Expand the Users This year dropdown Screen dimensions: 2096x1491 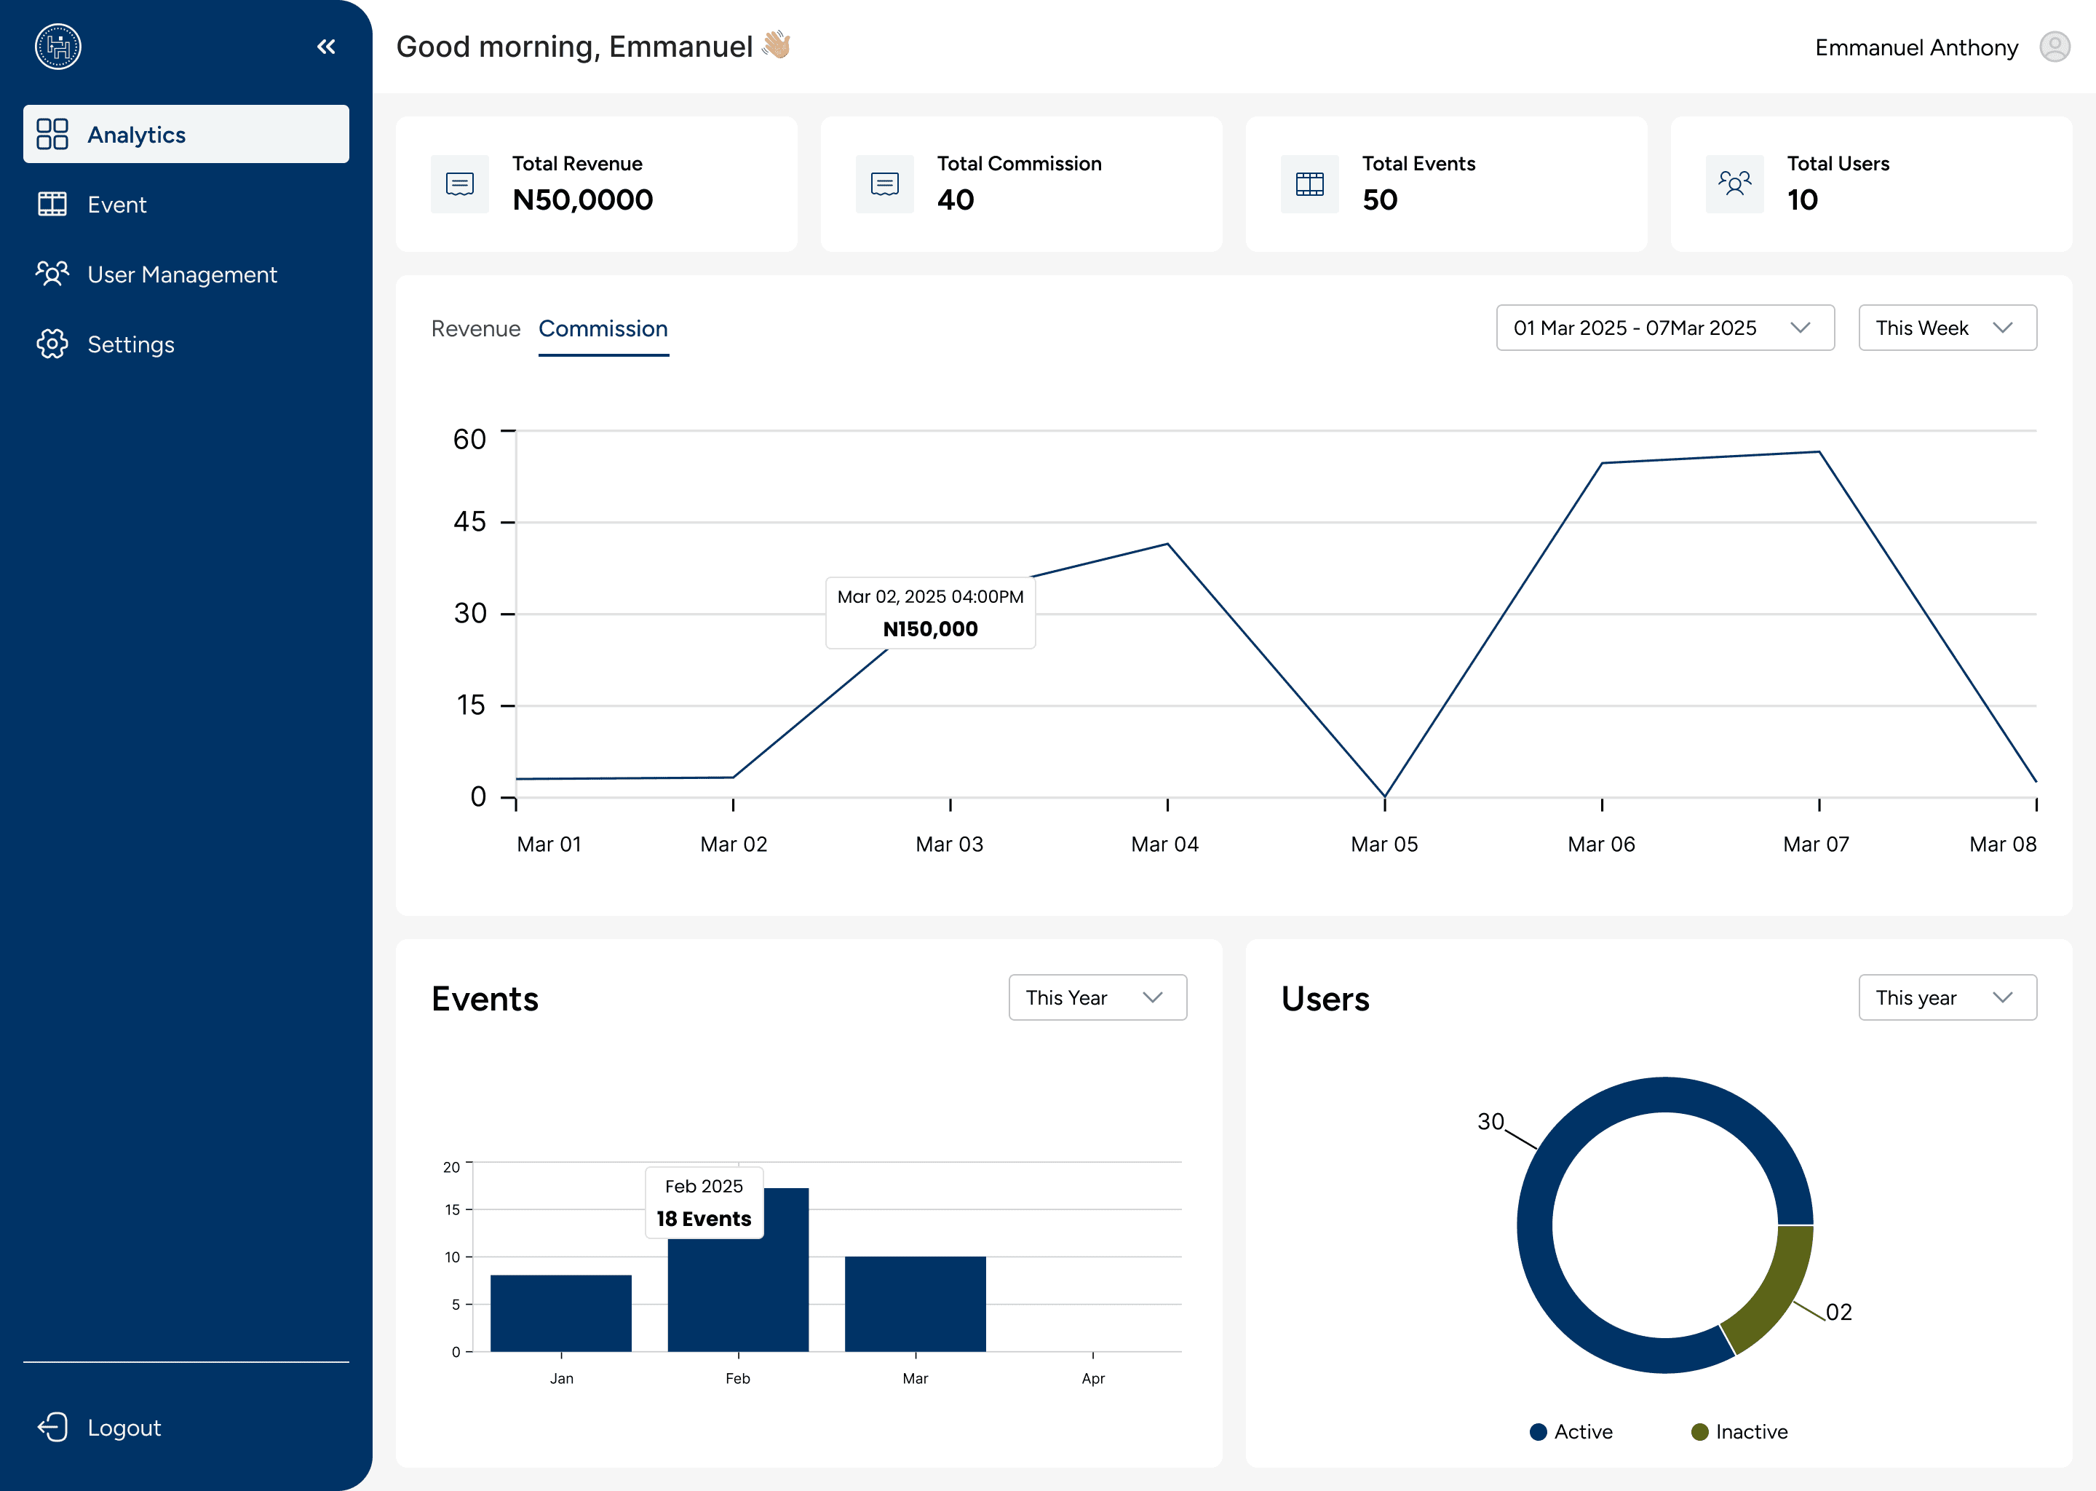click(1948, 998)
